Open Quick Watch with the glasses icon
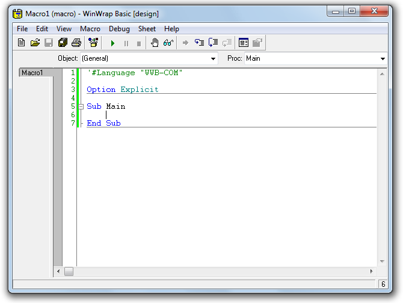This screenshot has width=403, height=303. tap(168, 43)
